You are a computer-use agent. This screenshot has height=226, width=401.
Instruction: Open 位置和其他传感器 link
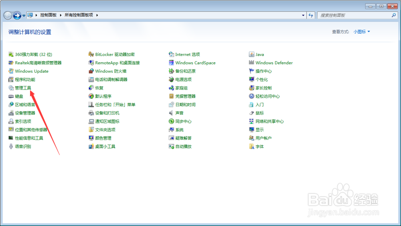pos(31,130)
